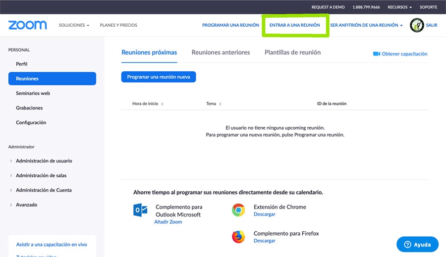Open the Recursos dropdown
446x257 pixels.
tap(399, 7)
